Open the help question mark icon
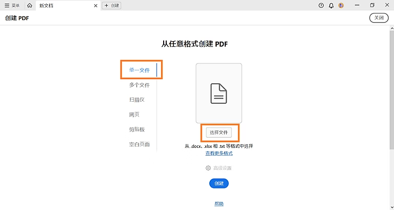This screenshot has width=394, height=210. [321, 5]
